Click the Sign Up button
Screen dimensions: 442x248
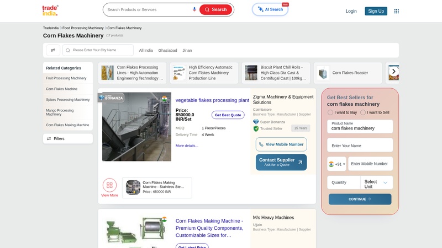pyautogui.click(x=376, y=11)
